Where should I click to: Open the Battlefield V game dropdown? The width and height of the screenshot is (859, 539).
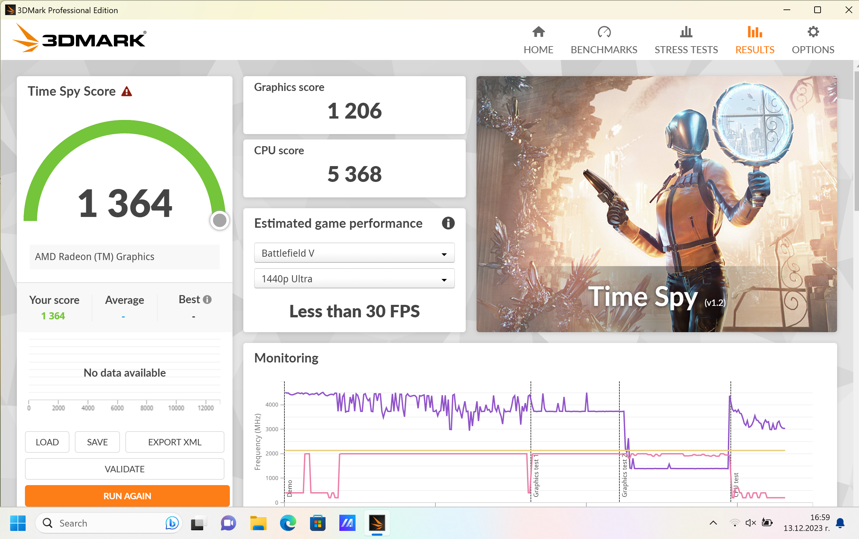tap(354, 253)
